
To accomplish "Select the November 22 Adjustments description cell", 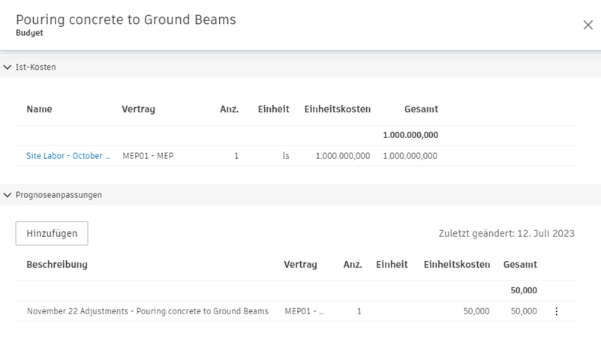I will point(148,311).
